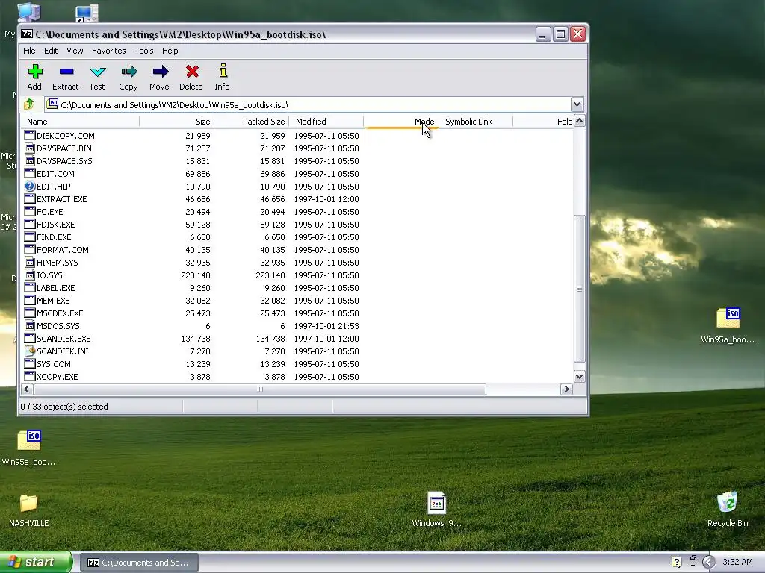The width and height of the screenshot is (765, 573).
Task: Click the vertical scrollbar thumb
Action: pos(579,289)
